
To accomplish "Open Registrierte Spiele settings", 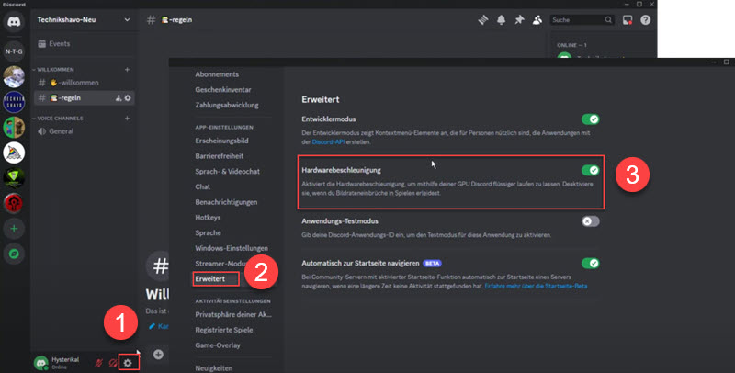I will [x=224, y=330].
